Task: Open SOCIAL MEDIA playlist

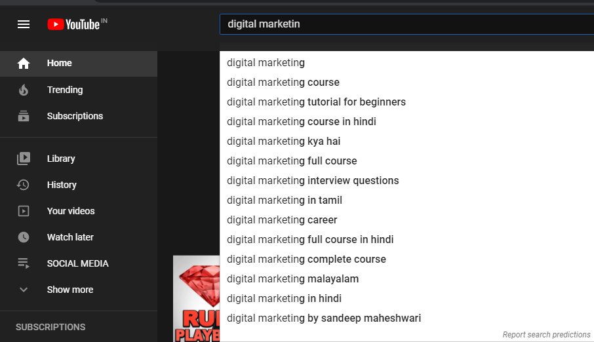Action: pos(79,263)
